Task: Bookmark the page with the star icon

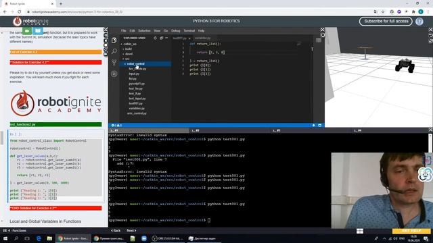Action: (383, 12)
